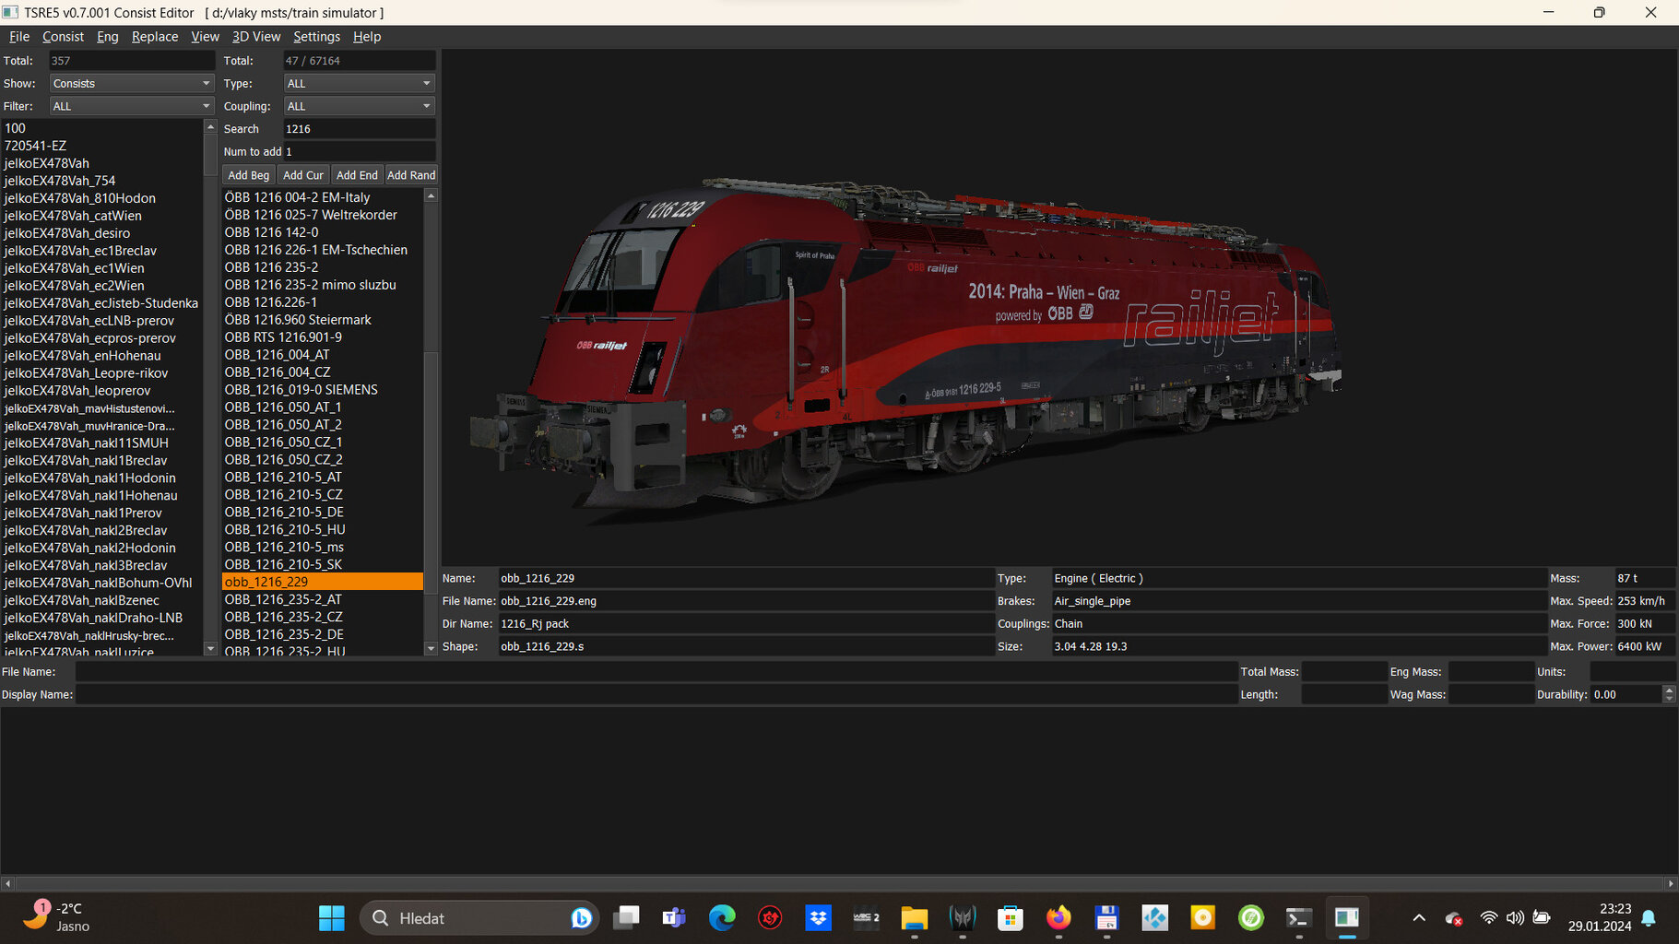Open Task View on the taskbar

point(627,918)
